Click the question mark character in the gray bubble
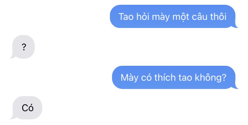 click(24, 47)
